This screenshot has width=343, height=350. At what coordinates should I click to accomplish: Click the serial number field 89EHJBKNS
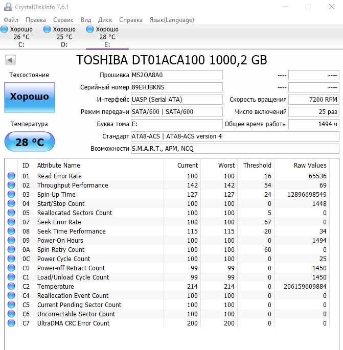(x=177, y=87)
